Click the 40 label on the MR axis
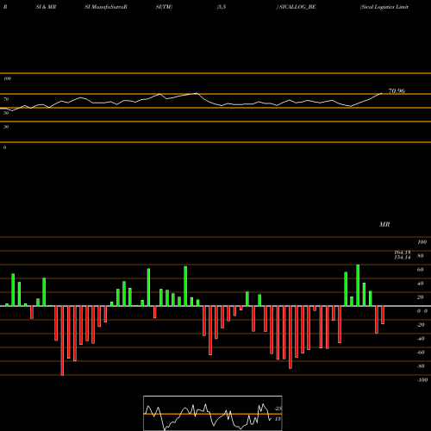Image resolution: width=431 pixels, height=431 pixels. 421,284
